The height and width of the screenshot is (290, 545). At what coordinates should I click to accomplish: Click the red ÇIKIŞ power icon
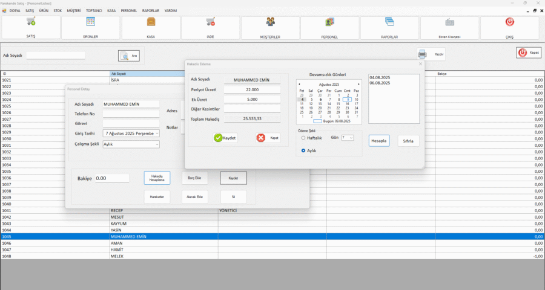click(509, 22)
